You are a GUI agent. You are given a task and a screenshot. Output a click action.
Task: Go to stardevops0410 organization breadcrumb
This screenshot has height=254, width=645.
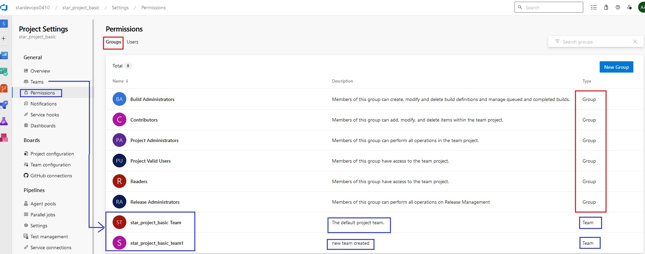tap(33, 8)
